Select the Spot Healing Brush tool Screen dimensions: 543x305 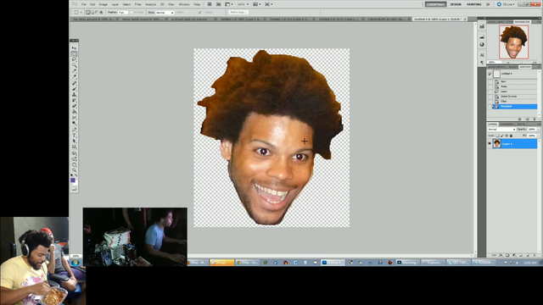coord(74,83)
